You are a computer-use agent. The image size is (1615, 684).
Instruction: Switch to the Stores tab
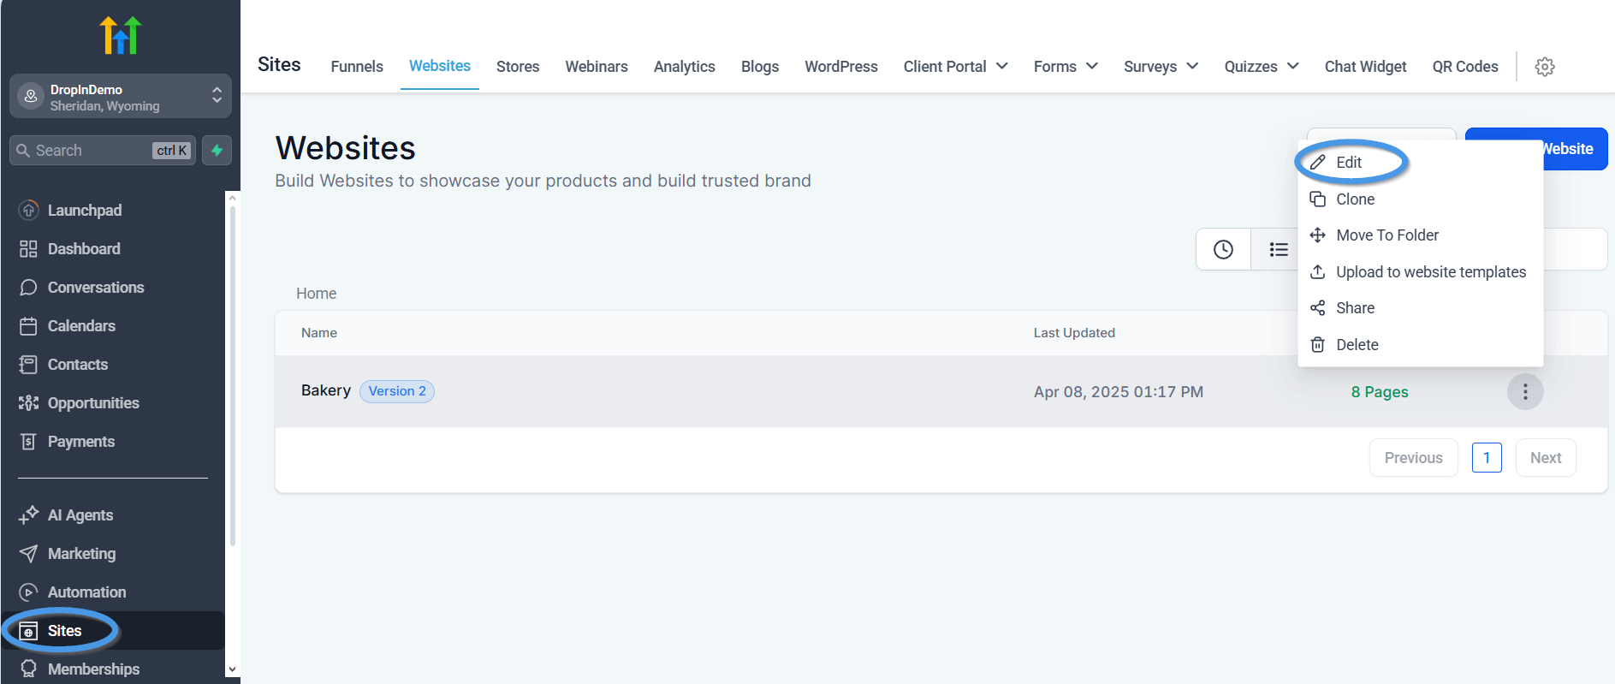[518, 67]
